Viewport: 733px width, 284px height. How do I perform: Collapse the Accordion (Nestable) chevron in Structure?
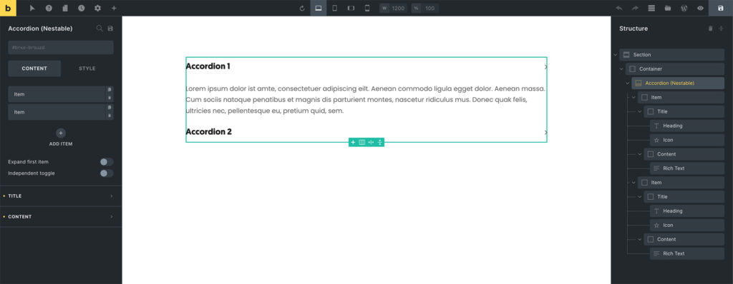[x=627, y=83]
